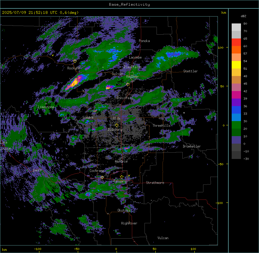Click the km unit label beside the bottom axis

[5, 249]
